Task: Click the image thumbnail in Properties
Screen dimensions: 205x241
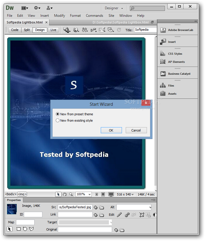Action: pyautogui.click(x=12, y=209)
